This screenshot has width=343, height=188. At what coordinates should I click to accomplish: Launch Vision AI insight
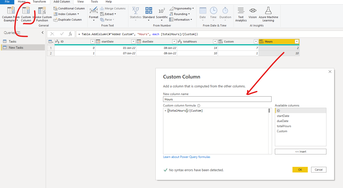[253, 13]
